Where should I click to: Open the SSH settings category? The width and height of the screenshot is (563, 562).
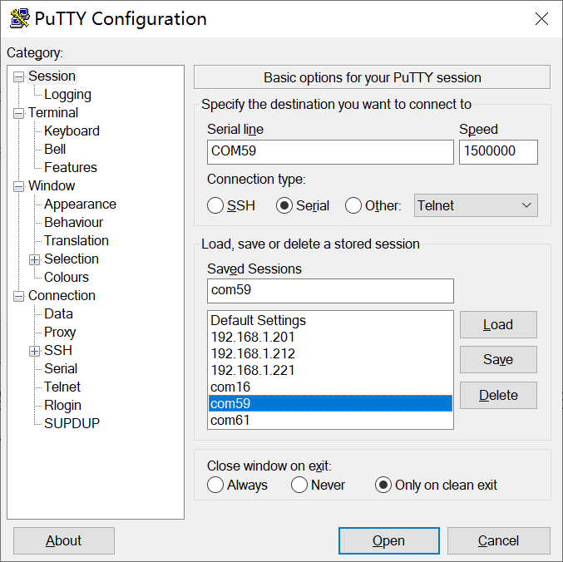click(58, 351)
